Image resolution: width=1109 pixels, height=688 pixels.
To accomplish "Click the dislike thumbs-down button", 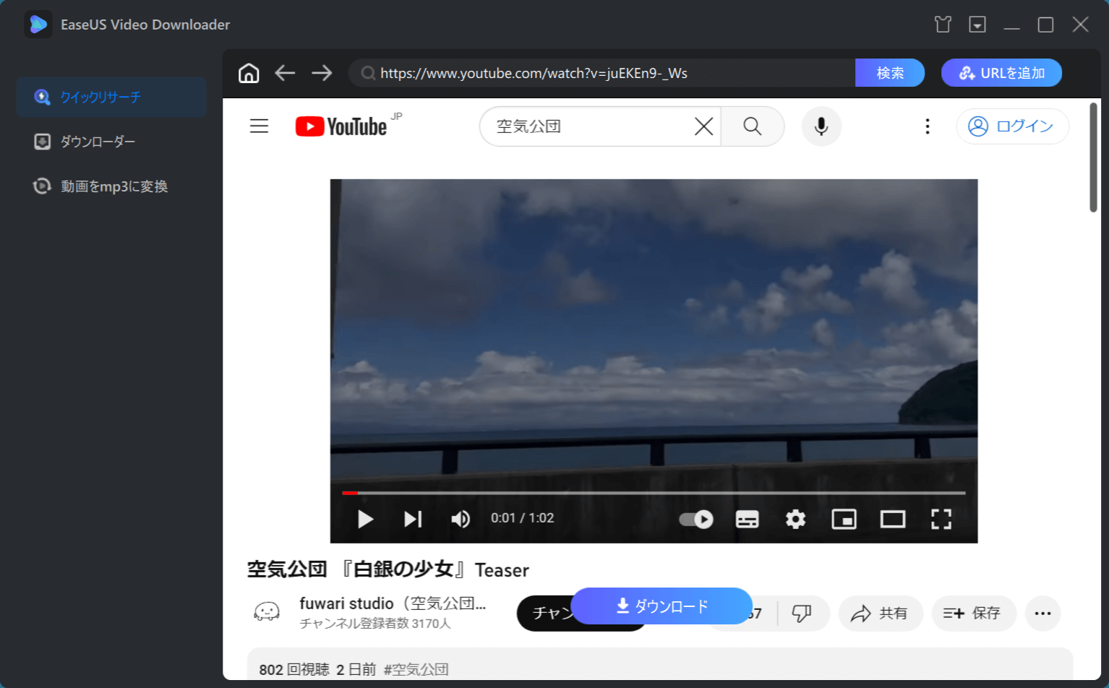I will (x=802, y=614).
